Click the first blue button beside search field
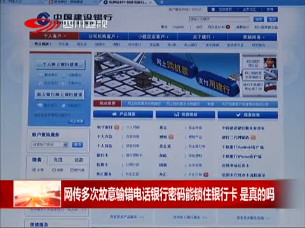The width and height of the screenshot is (305, 228). point(259,19)
